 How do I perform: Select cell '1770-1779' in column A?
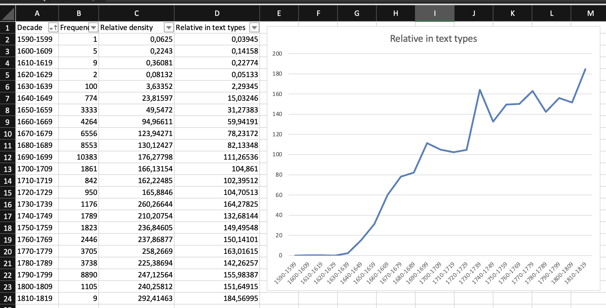(37, 251)
